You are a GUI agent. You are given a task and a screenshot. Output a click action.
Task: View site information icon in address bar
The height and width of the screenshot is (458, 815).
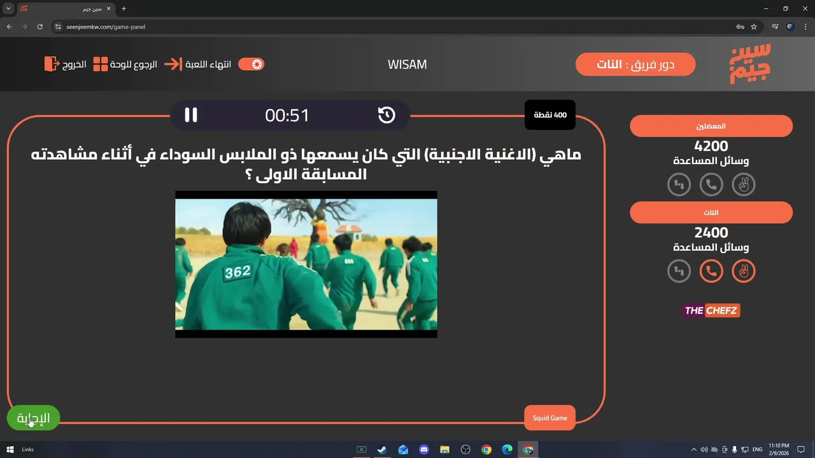click(x=57, y=27)
